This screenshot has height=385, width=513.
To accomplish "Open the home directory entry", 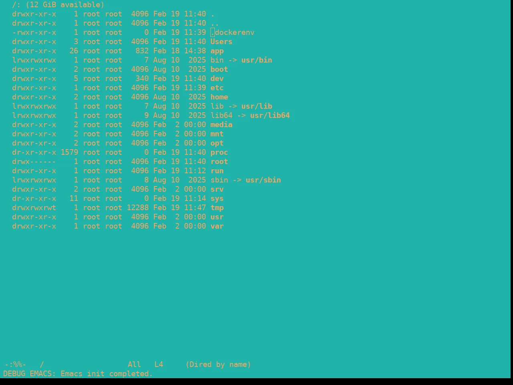I will (x=219, y=97).
